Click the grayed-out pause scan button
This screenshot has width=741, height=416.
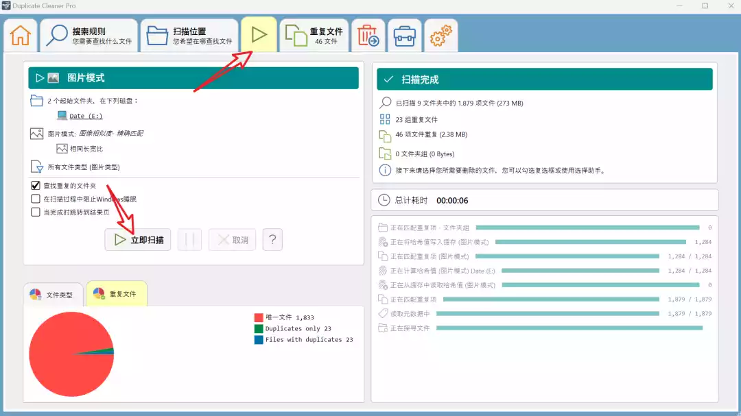tap(189, 240)
